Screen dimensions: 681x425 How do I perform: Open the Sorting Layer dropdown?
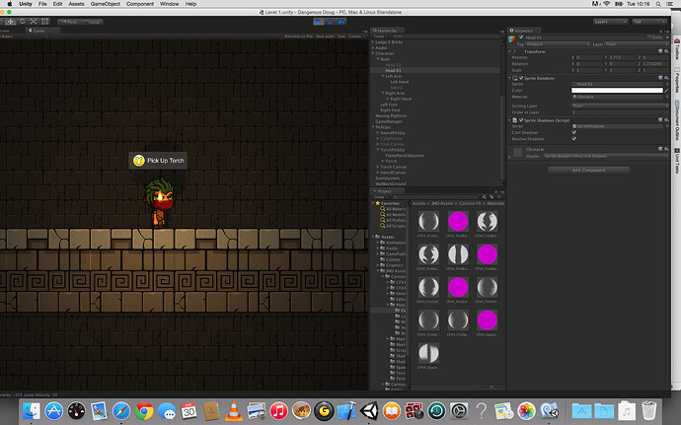[x=620, y=106]
